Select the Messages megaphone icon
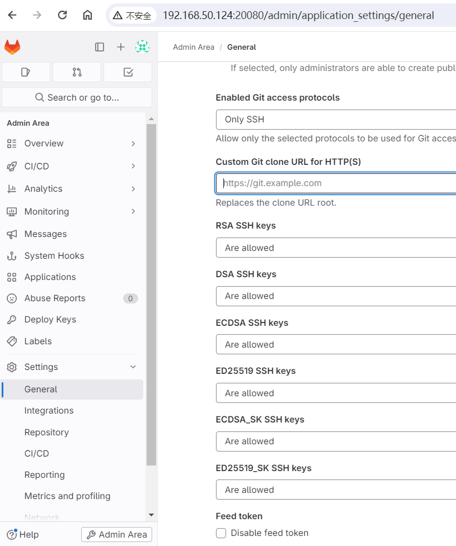 pos(11,234)
